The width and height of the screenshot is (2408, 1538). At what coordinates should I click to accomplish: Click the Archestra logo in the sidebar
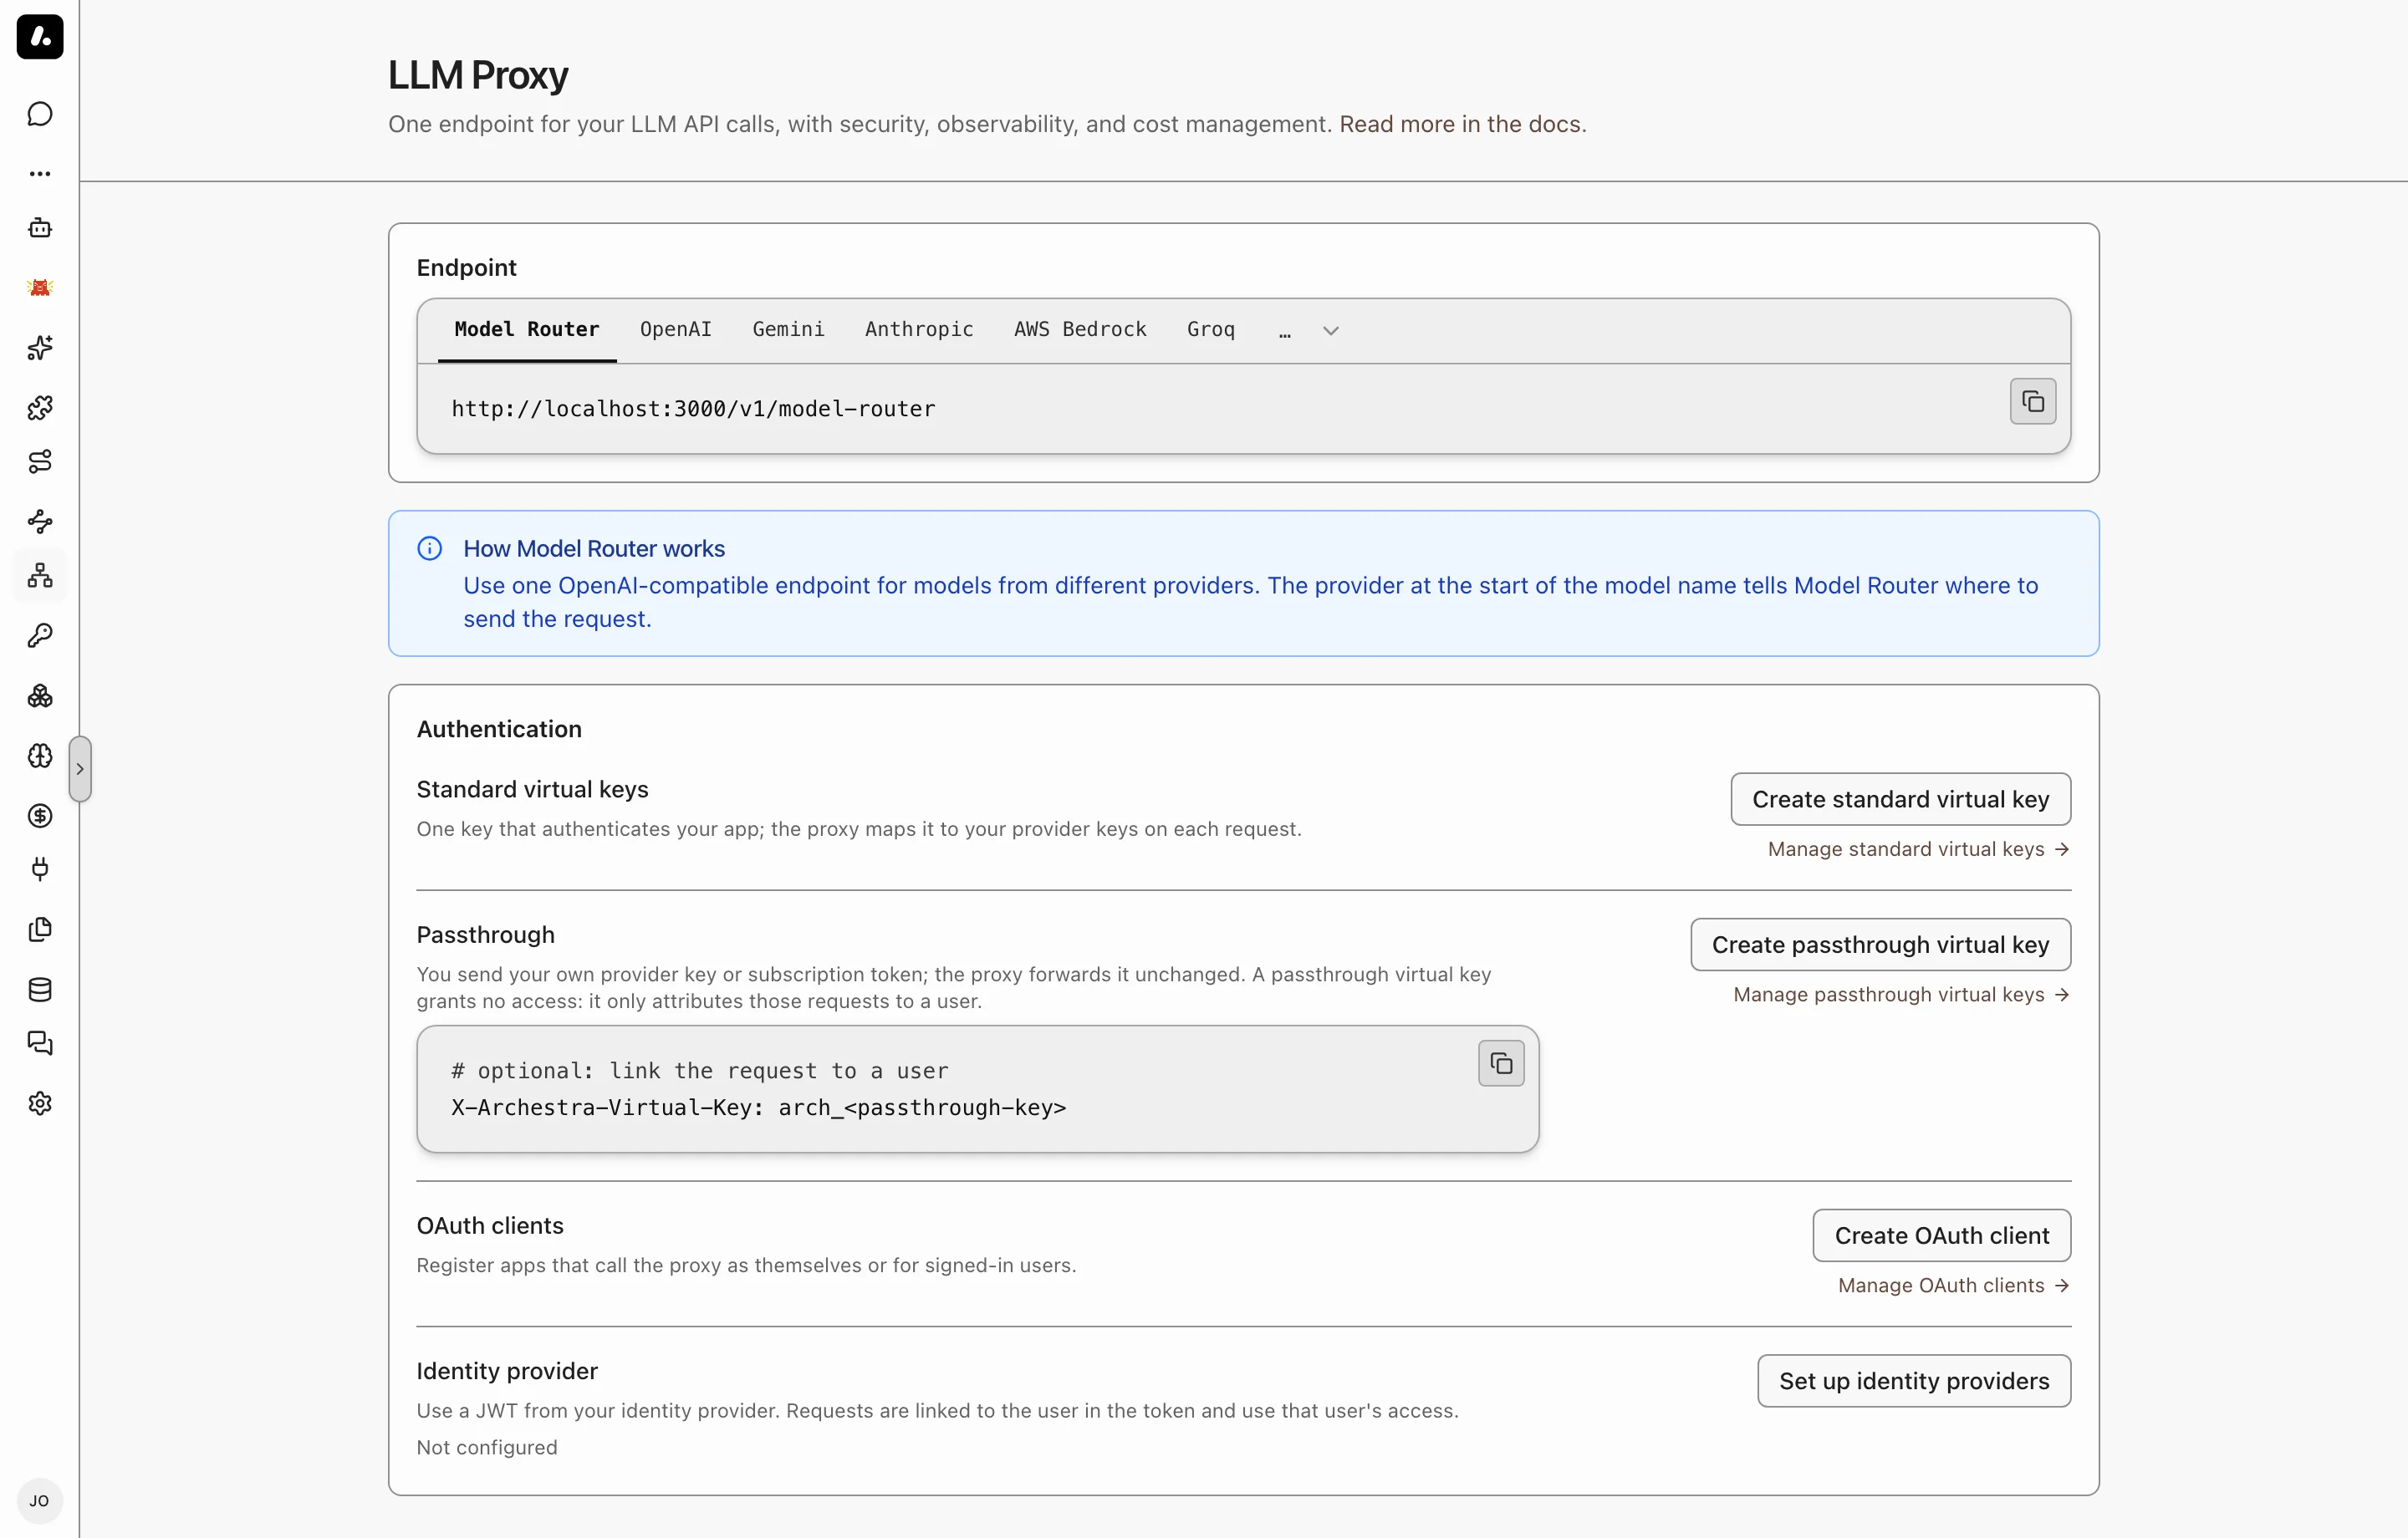pos(40,37)
